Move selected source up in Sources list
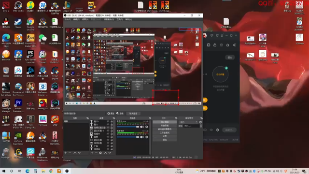This screenshot has width=309, height=174. point(105,153)
